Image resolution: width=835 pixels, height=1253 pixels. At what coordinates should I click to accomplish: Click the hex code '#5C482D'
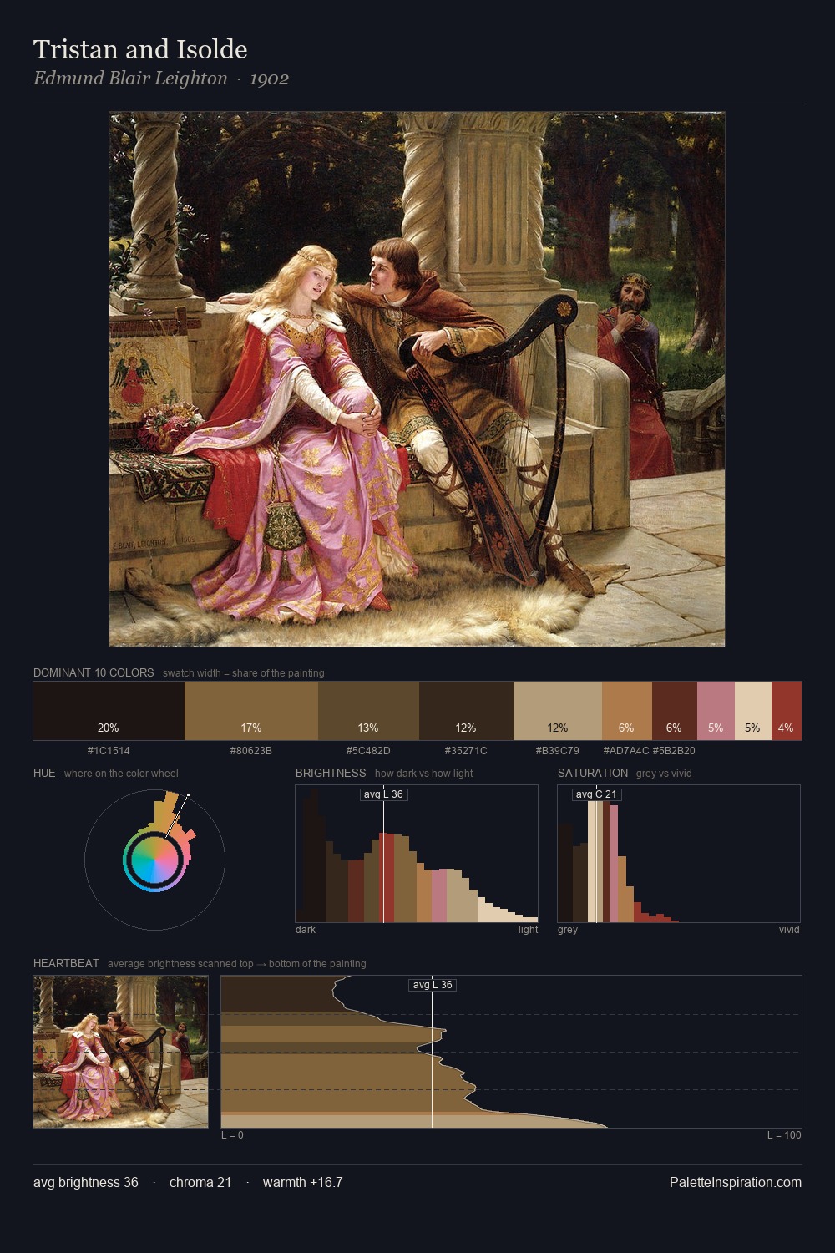368,751
